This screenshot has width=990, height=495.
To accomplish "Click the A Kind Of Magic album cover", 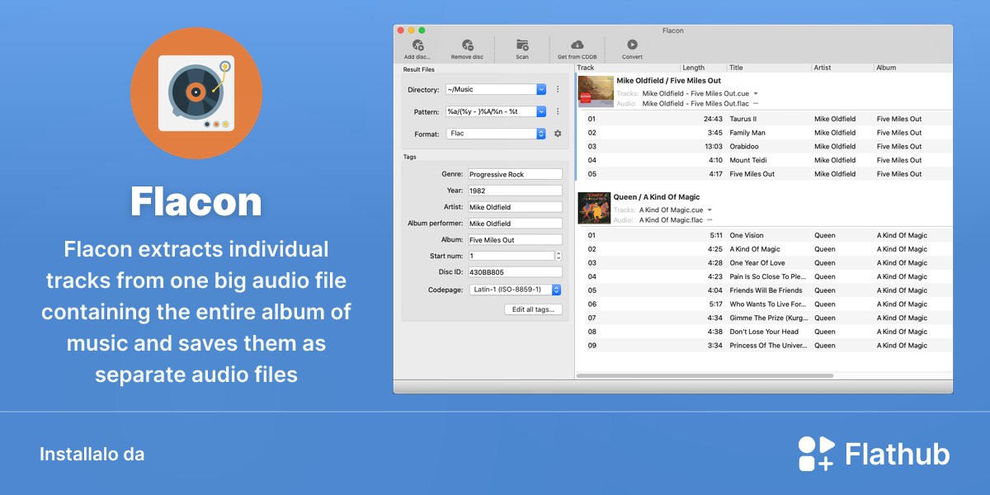I will coord(594,208).
